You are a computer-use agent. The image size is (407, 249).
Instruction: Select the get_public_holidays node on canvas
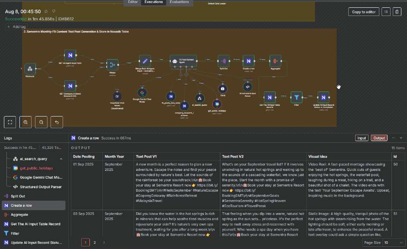coord(217,104)
